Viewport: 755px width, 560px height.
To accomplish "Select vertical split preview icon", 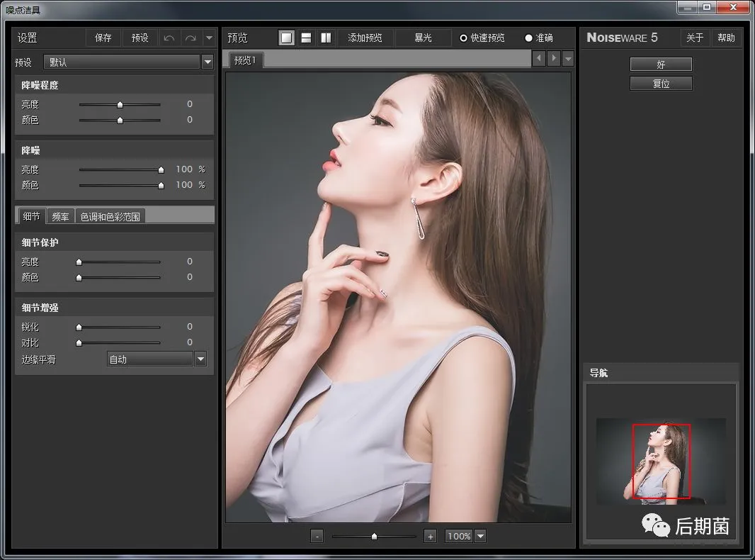I will [x=326, y=38].
